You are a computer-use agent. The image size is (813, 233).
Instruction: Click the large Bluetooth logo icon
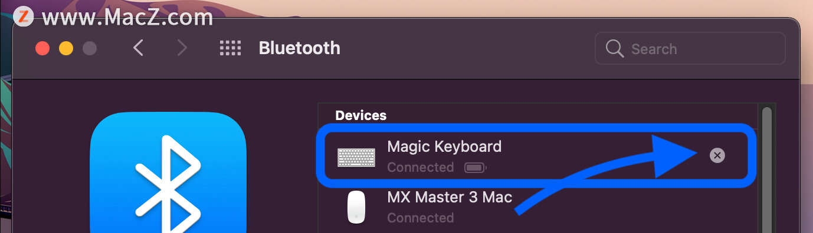168,173
